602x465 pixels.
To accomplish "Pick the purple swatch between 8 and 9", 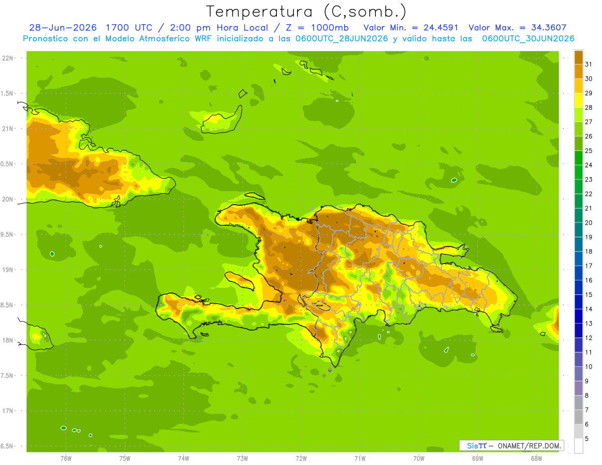I will (578, 388).
